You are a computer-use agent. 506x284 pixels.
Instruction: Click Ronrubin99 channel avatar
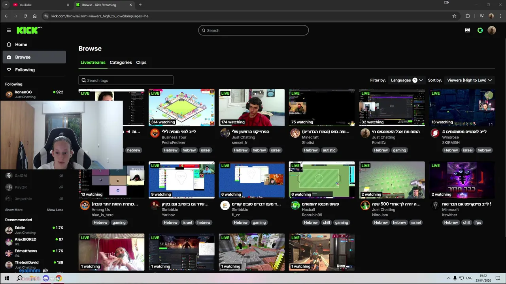295,205
